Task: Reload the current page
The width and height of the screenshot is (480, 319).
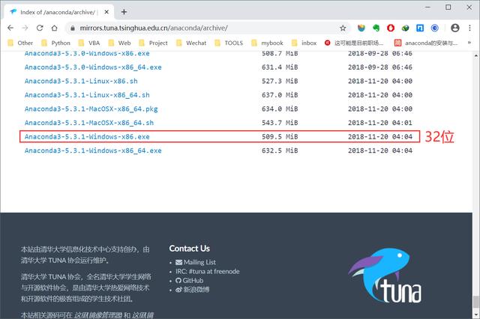Action: [40, 28]
